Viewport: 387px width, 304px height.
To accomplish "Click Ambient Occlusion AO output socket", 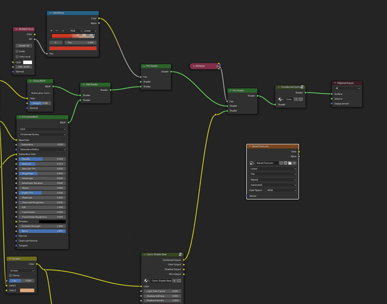I will [x=35, y=39].
